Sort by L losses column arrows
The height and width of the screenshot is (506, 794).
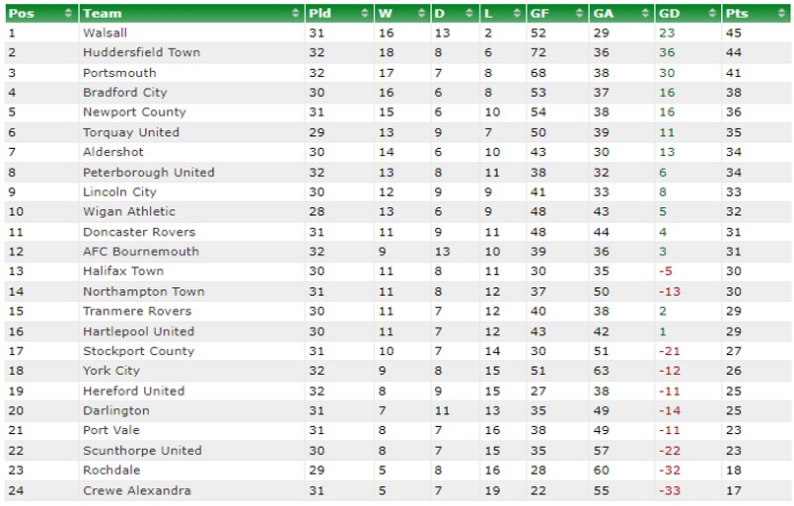point(517,13)
